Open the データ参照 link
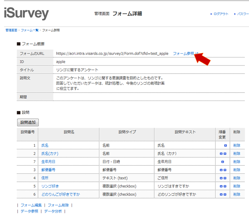The image size is (249, 221). click(29, 211)
